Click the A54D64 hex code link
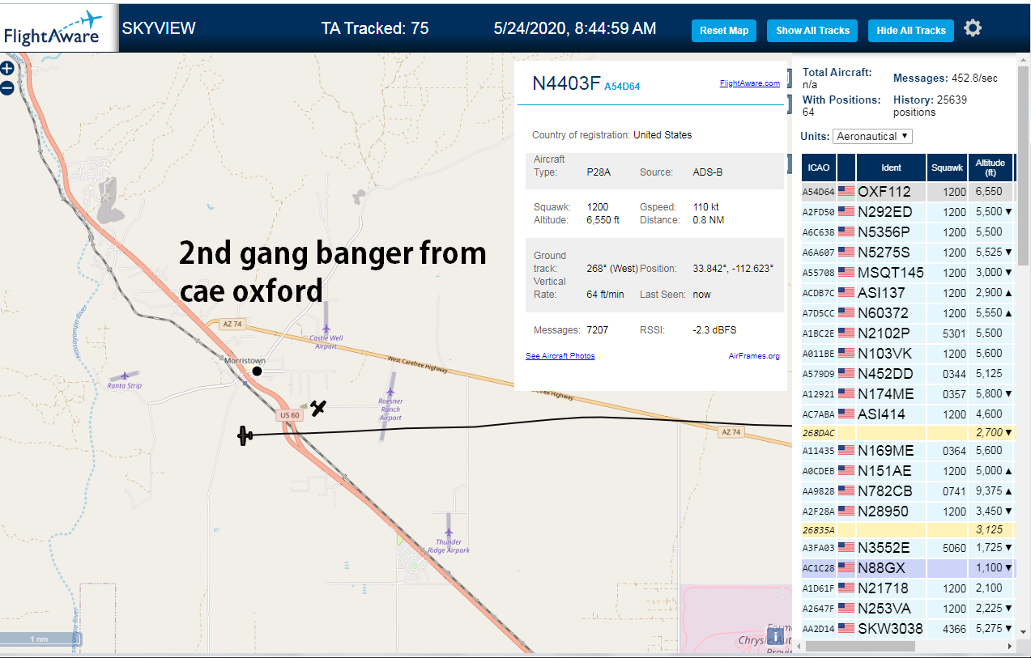The width and height of the screenshot is (1031, 658). tap(622, 86)
